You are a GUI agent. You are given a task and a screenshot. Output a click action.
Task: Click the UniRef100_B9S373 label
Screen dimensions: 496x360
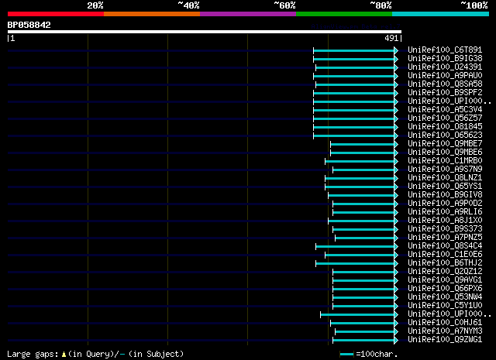(x=445, y=229)
